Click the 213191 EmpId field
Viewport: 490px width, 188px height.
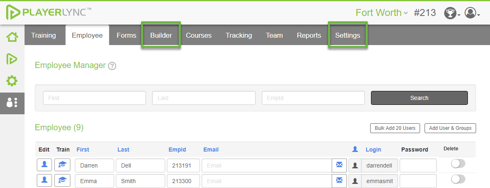click(183, 165)
